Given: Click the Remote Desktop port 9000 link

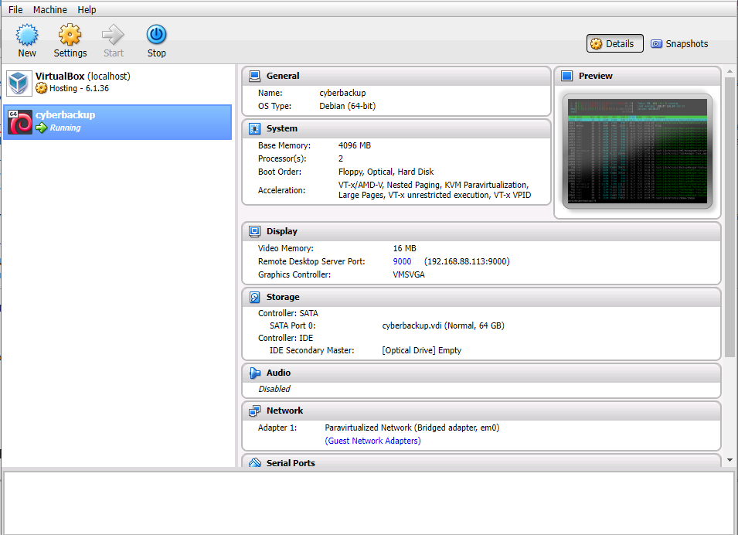Looking at the screenshot, I should [x=402, y=261].
